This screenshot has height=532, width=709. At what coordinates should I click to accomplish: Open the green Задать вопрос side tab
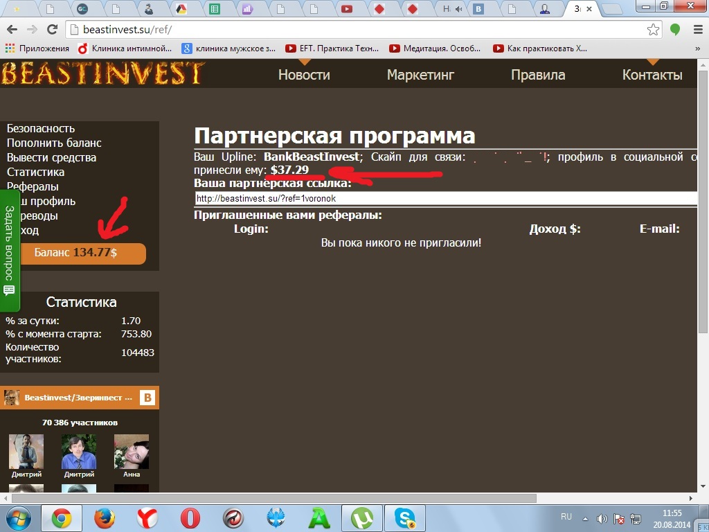pyautogui.click(x=10, y=251)
